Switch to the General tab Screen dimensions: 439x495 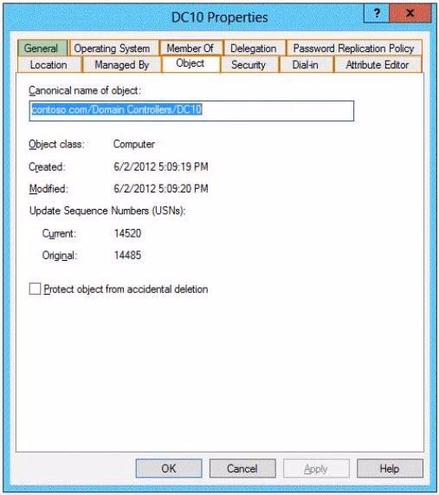tap(42, 49)
